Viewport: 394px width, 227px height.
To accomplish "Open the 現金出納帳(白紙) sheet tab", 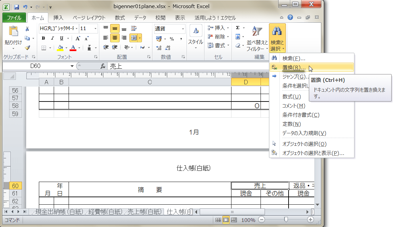I will click(x=59, y=212).
